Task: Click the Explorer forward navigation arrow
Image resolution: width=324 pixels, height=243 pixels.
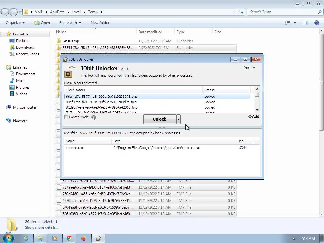Action: point(14,12)
